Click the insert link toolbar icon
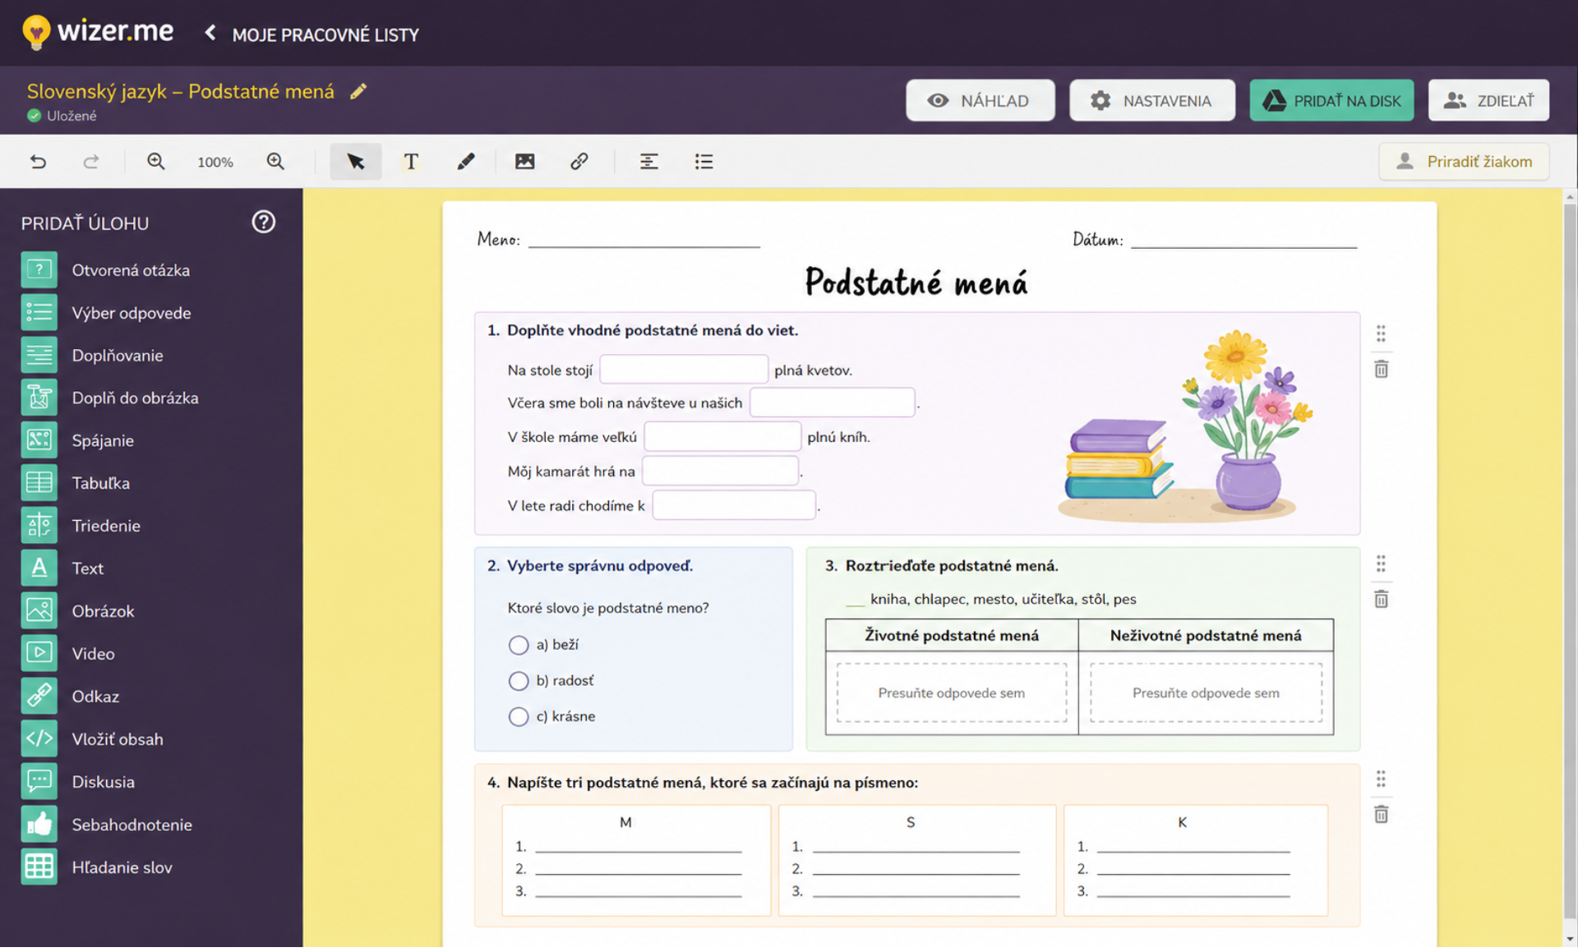Image resolution: width=1578 pixels, height=952 pixels. (579, 162)
